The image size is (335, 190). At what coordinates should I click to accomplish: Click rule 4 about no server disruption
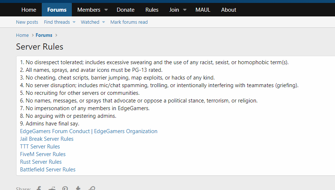pos(159,85)
